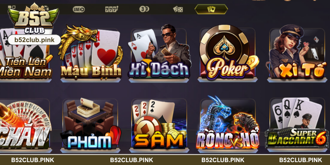330x165 pixels.
Task: Open the b52club.pink link badge
Action: pyautogui.click(x=34, y=40)
